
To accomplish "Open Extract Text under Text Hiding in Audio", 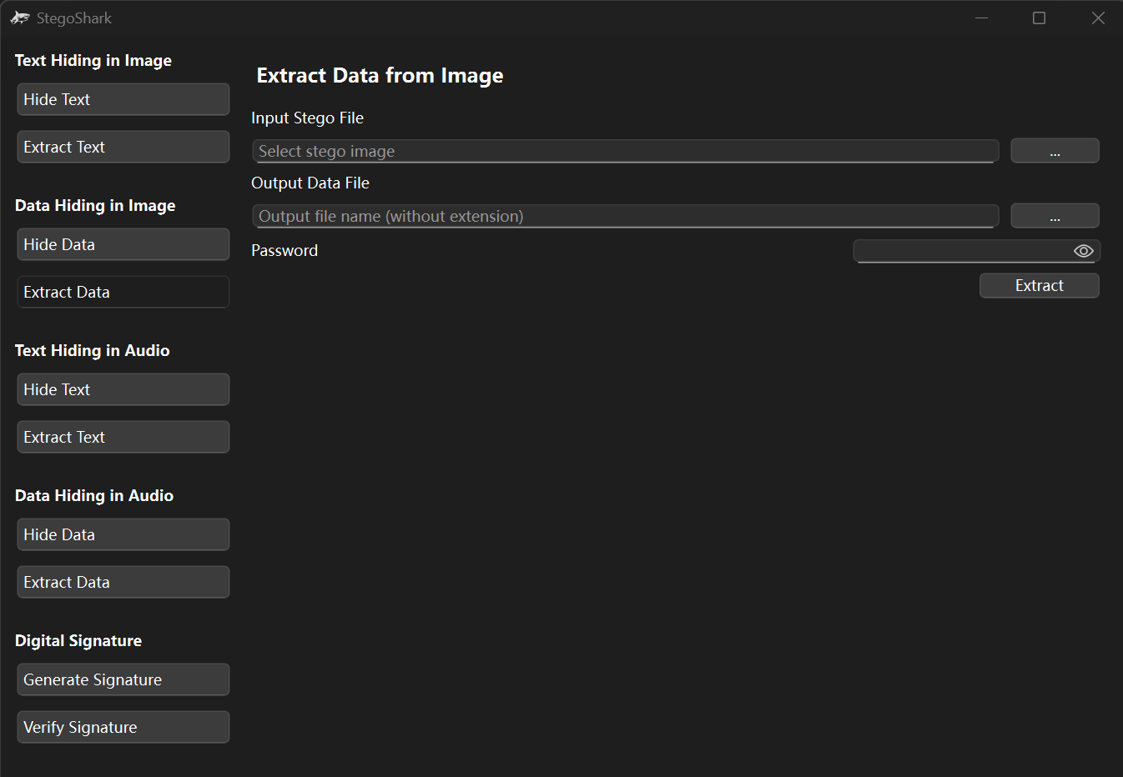I will (123, 437).
